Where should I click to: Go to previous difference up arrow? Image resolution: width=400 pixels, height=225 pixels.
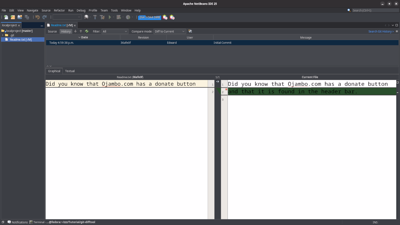pos(81,31)
